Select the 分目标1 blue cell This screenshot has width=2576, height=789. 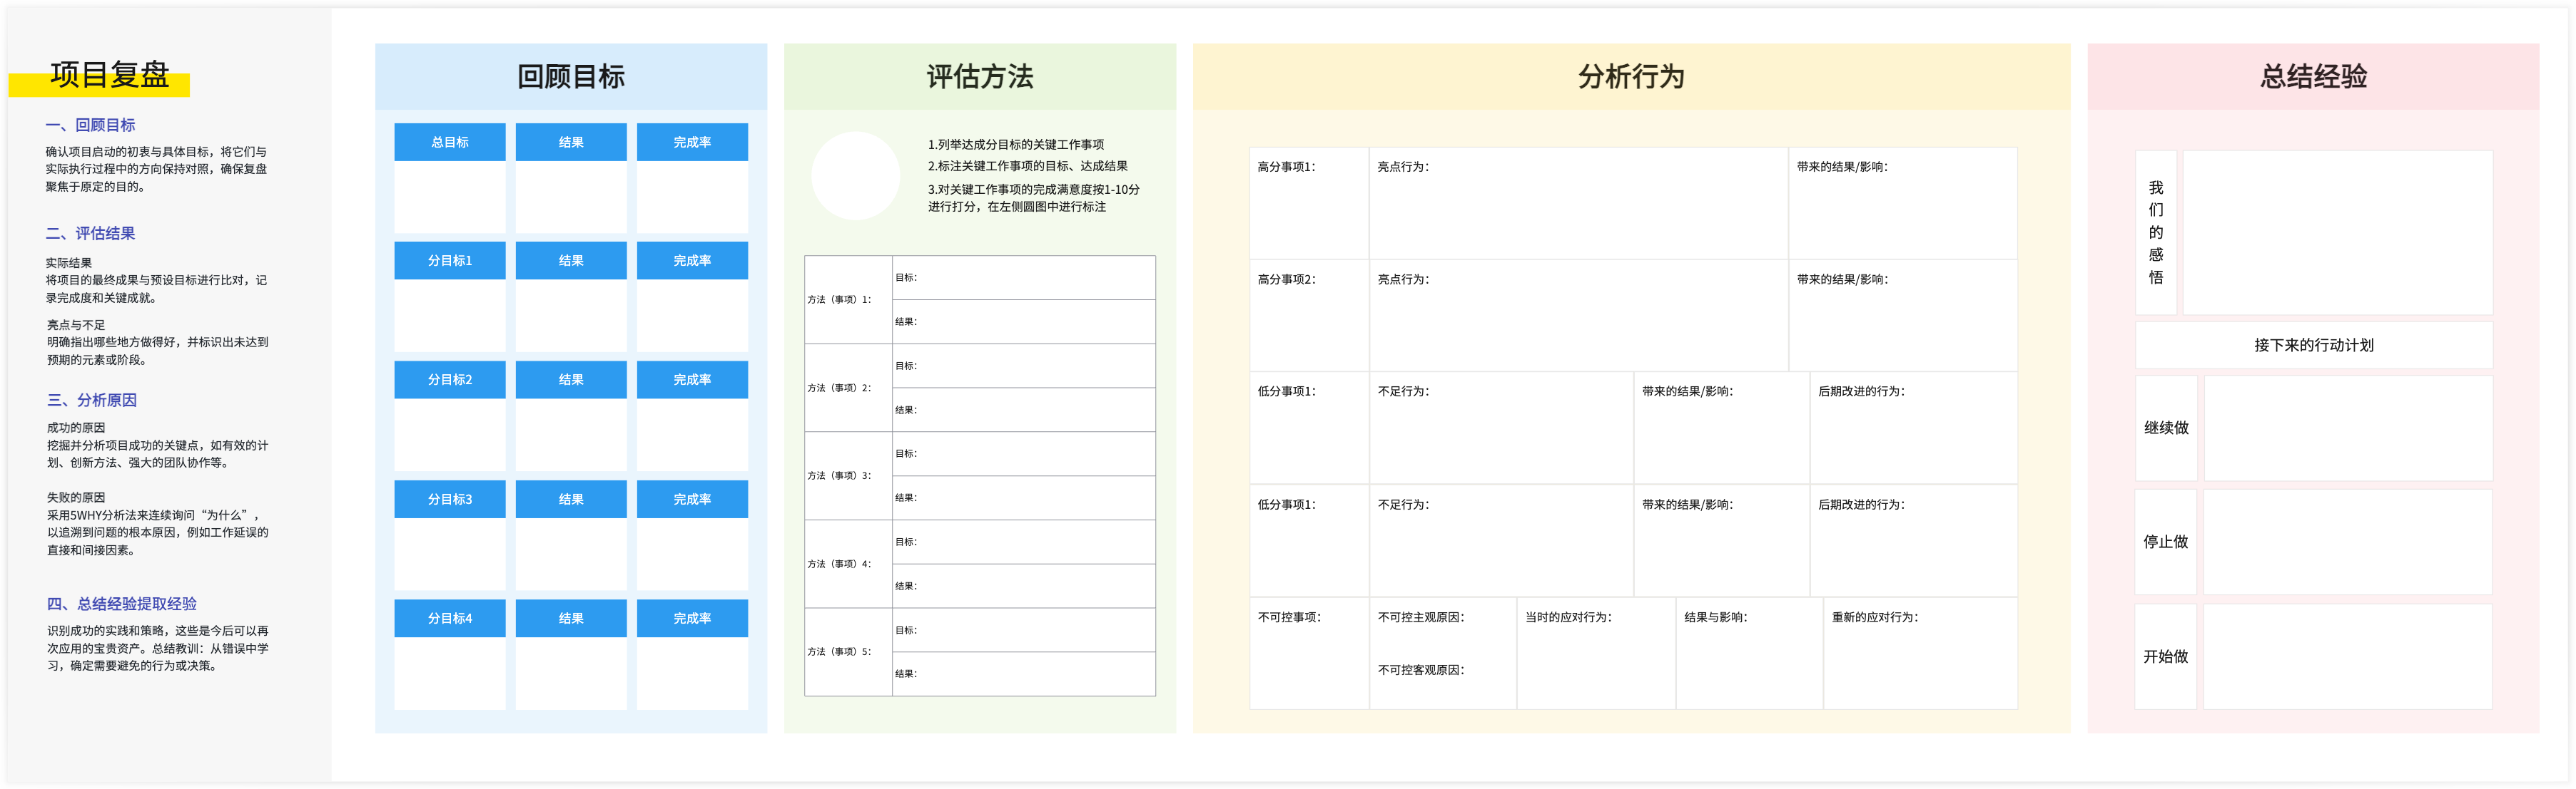click(x=450, y=259)
